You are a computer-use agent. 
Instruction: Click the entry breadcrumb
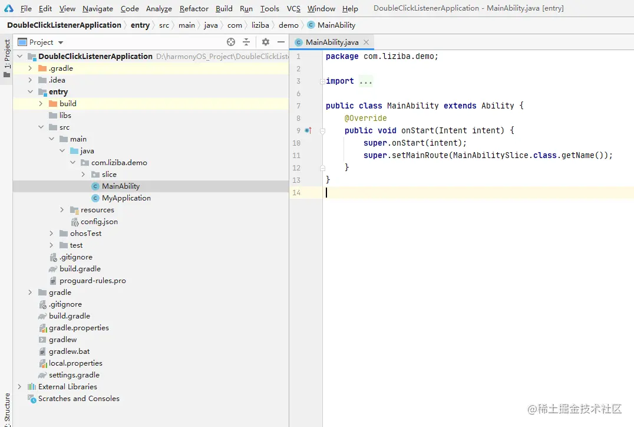[x=140, y=25]
